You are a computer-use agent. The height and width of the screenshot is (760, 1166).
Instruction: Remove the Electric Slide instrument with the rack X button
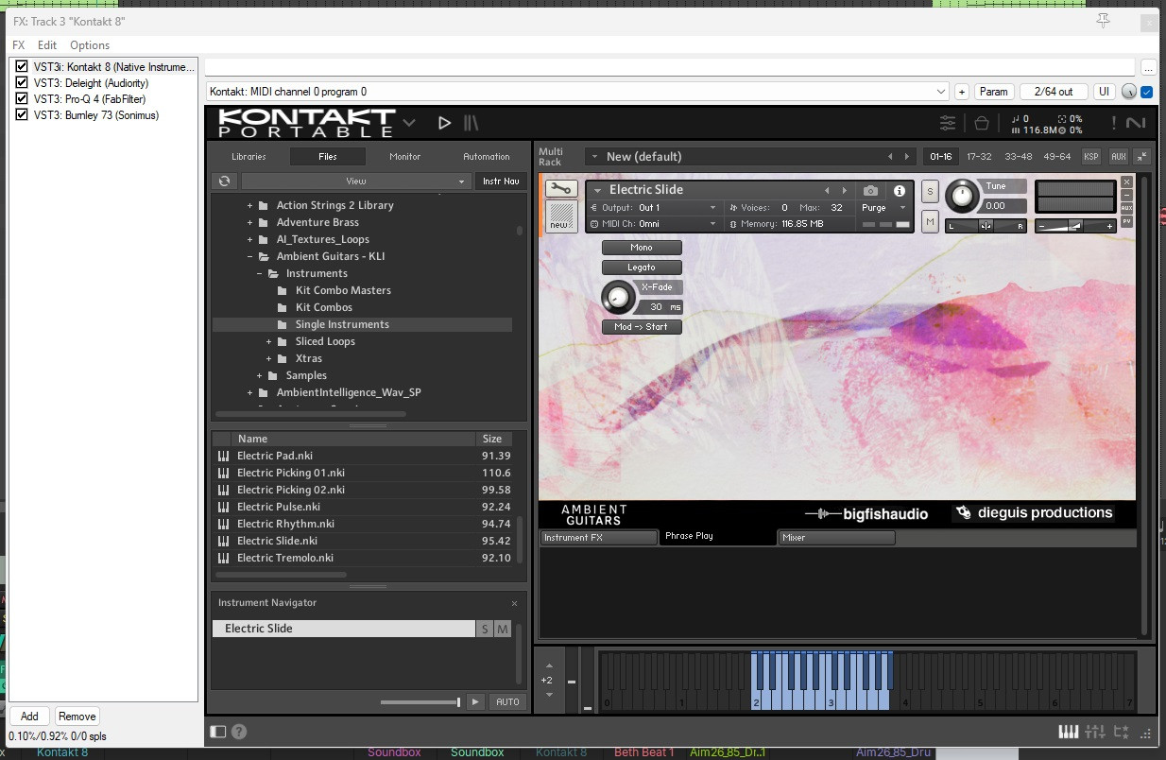coord(1126,181)
